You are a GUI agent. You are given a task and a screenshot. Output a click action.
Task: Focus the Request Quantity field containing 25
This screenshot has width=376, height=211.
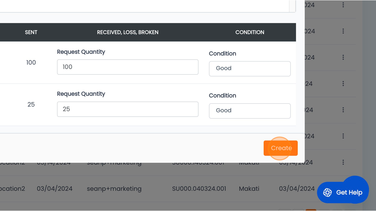click(x=128, y=109)
